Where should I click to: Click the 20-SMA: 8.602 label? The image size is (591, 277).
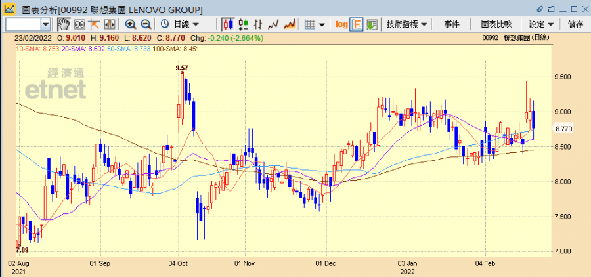83,49
